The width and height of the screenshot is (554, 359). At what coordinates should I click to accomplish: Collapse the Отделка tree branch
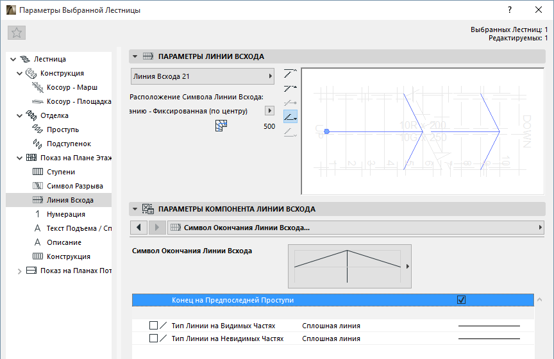click(19, 116)
